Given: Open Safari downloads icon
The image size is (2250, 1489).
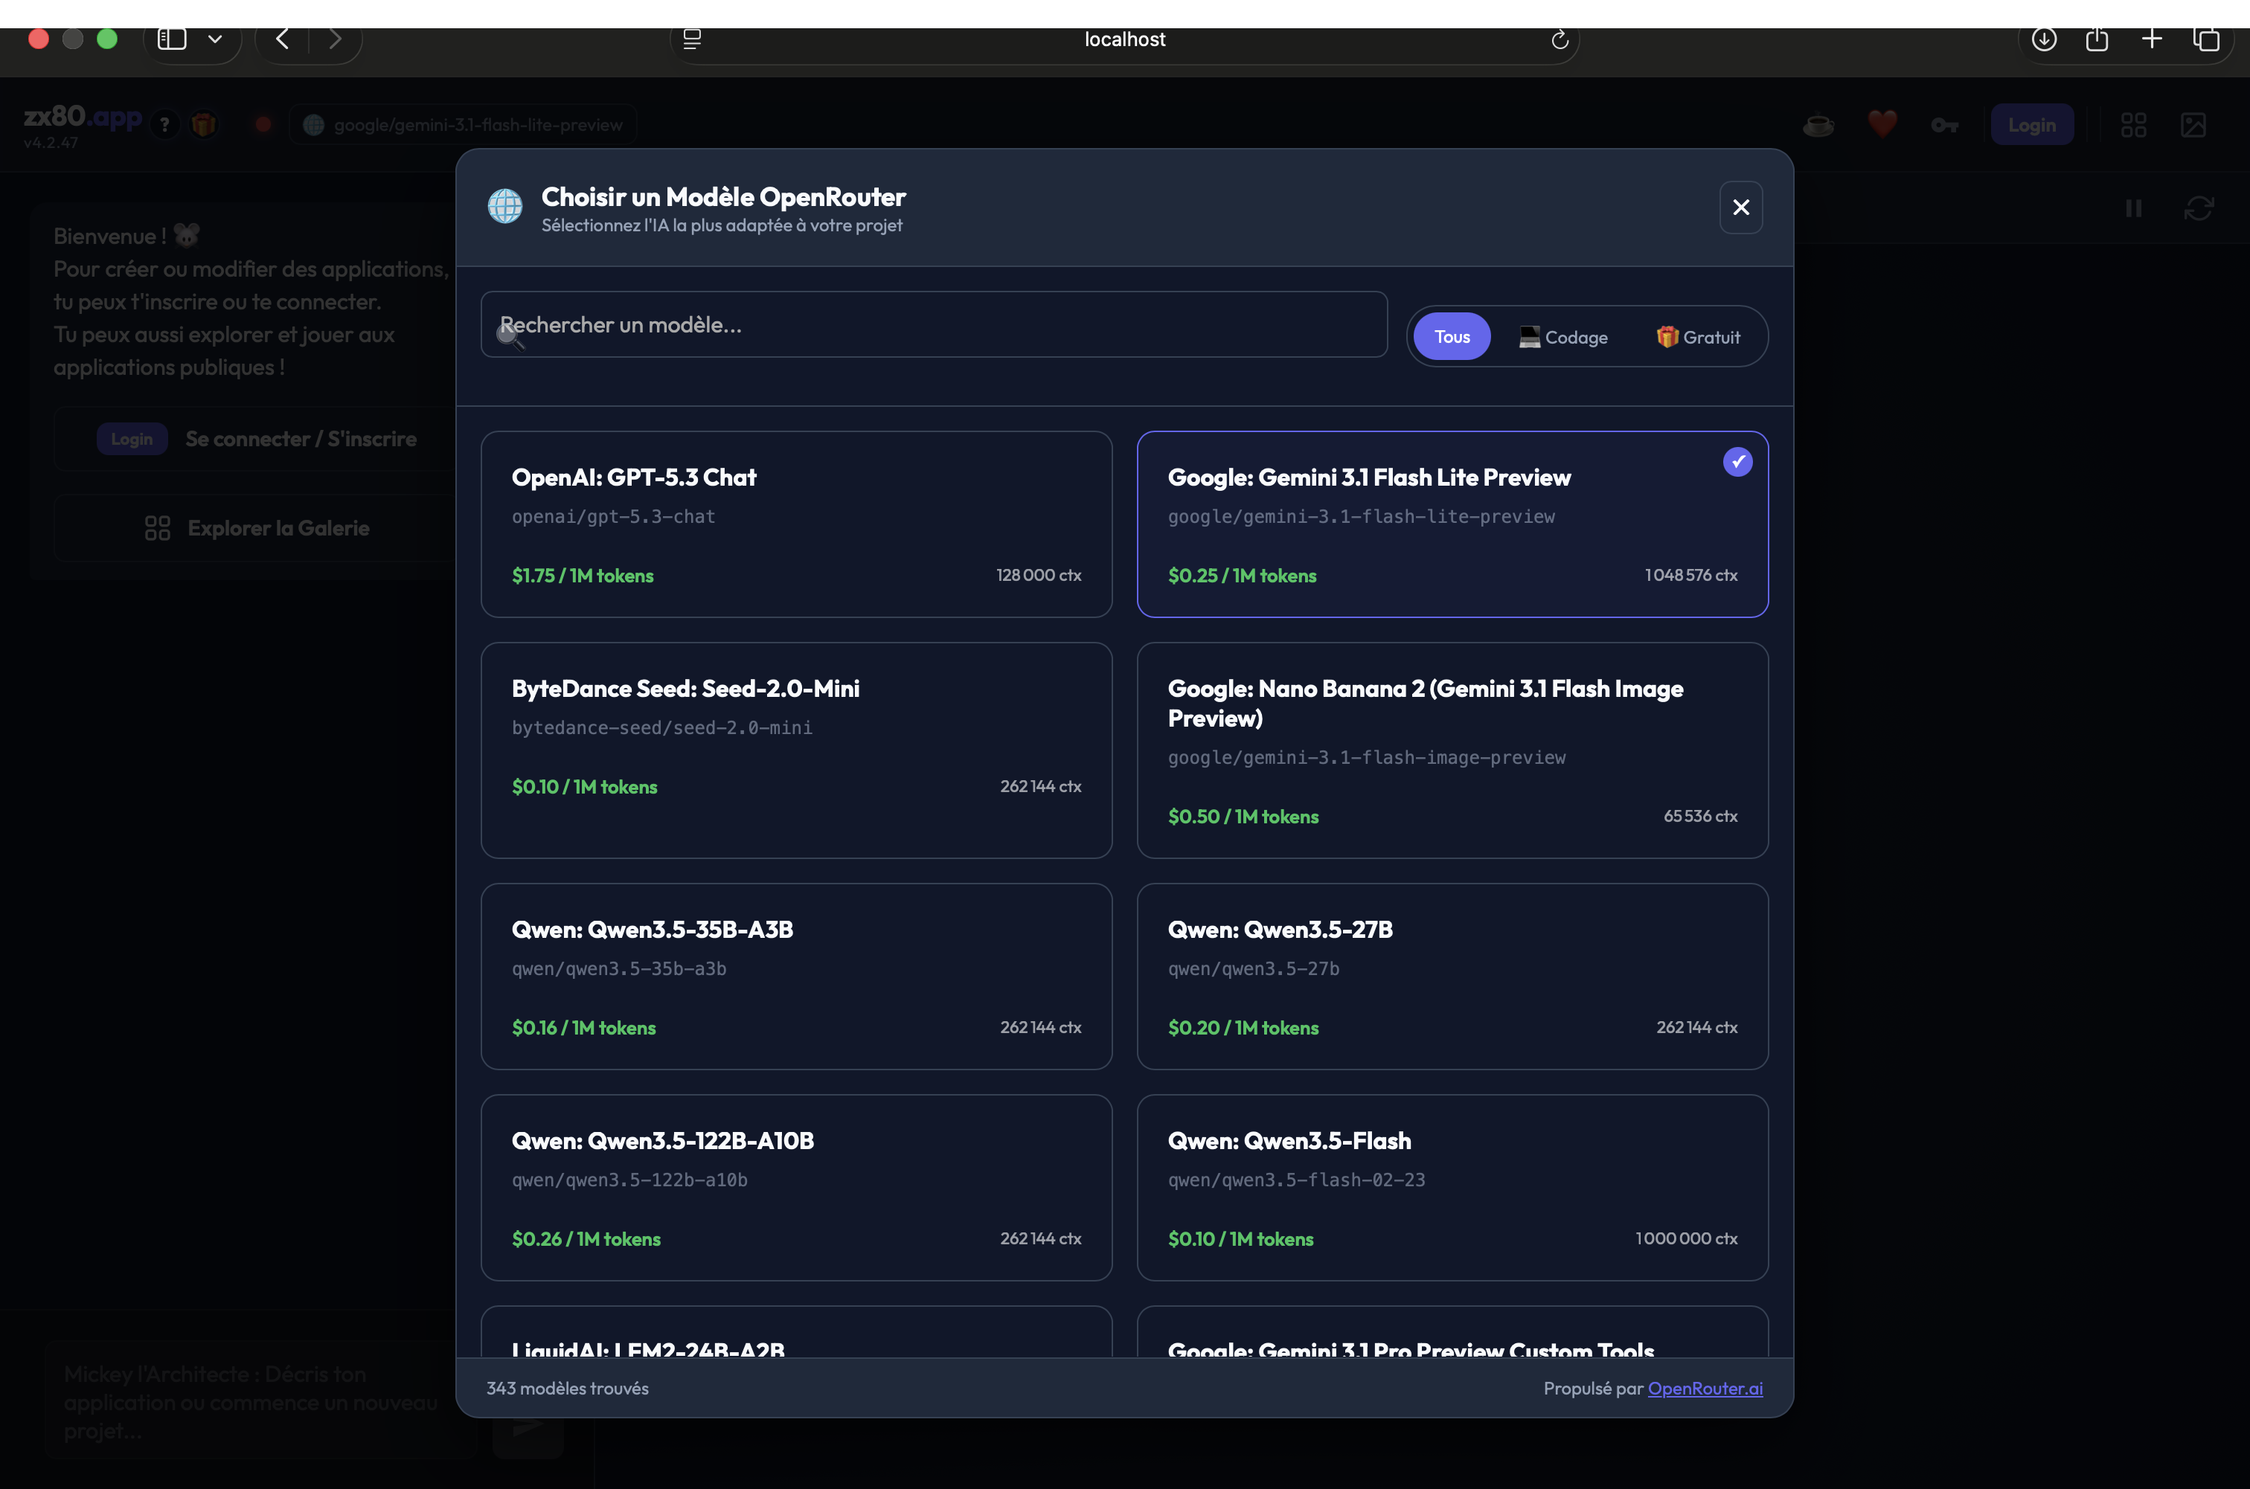Looking at the screenshot, I should point(2044,39).
